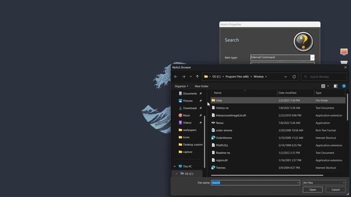Click the Search Winstep field
The height and width of the screenshot is (197, 351).
(x=324, y=77)
